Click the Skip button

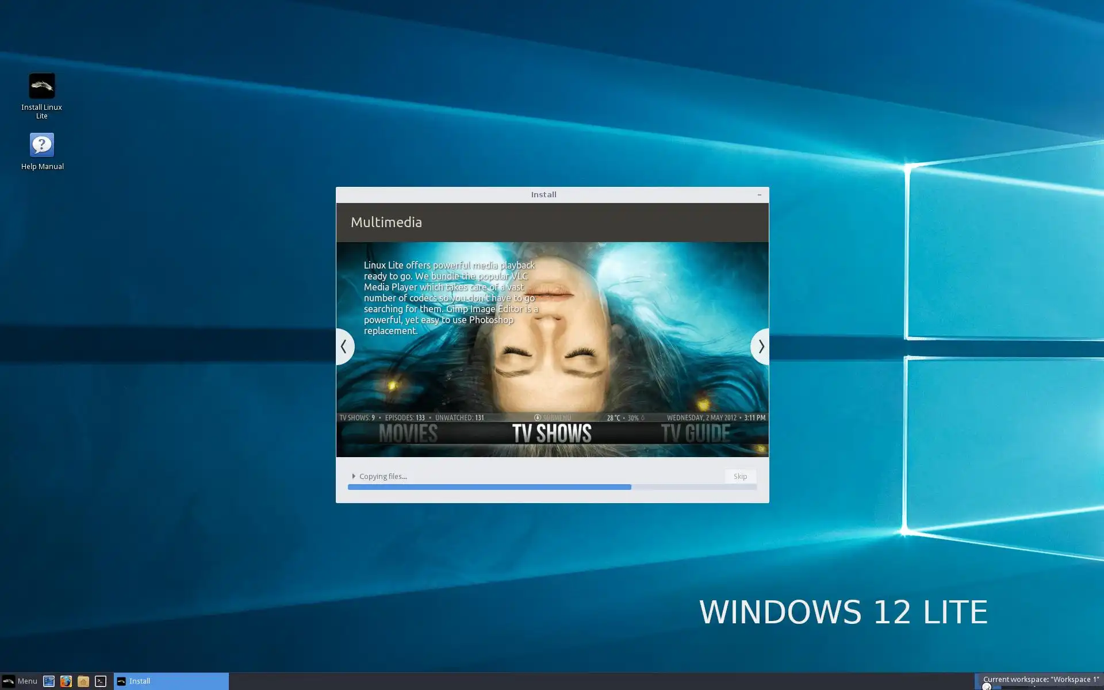tap(740, 476)
